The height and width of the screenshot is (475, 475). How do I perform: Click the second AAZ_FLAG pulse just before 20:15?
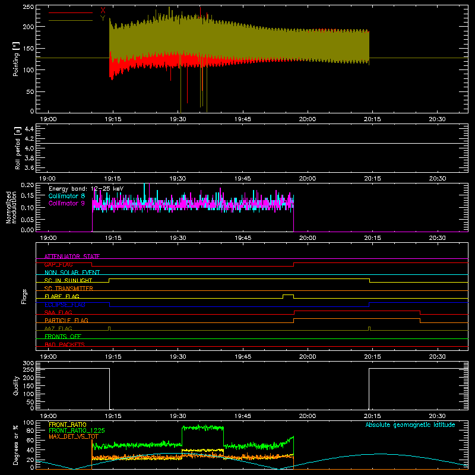coord(369,328)
